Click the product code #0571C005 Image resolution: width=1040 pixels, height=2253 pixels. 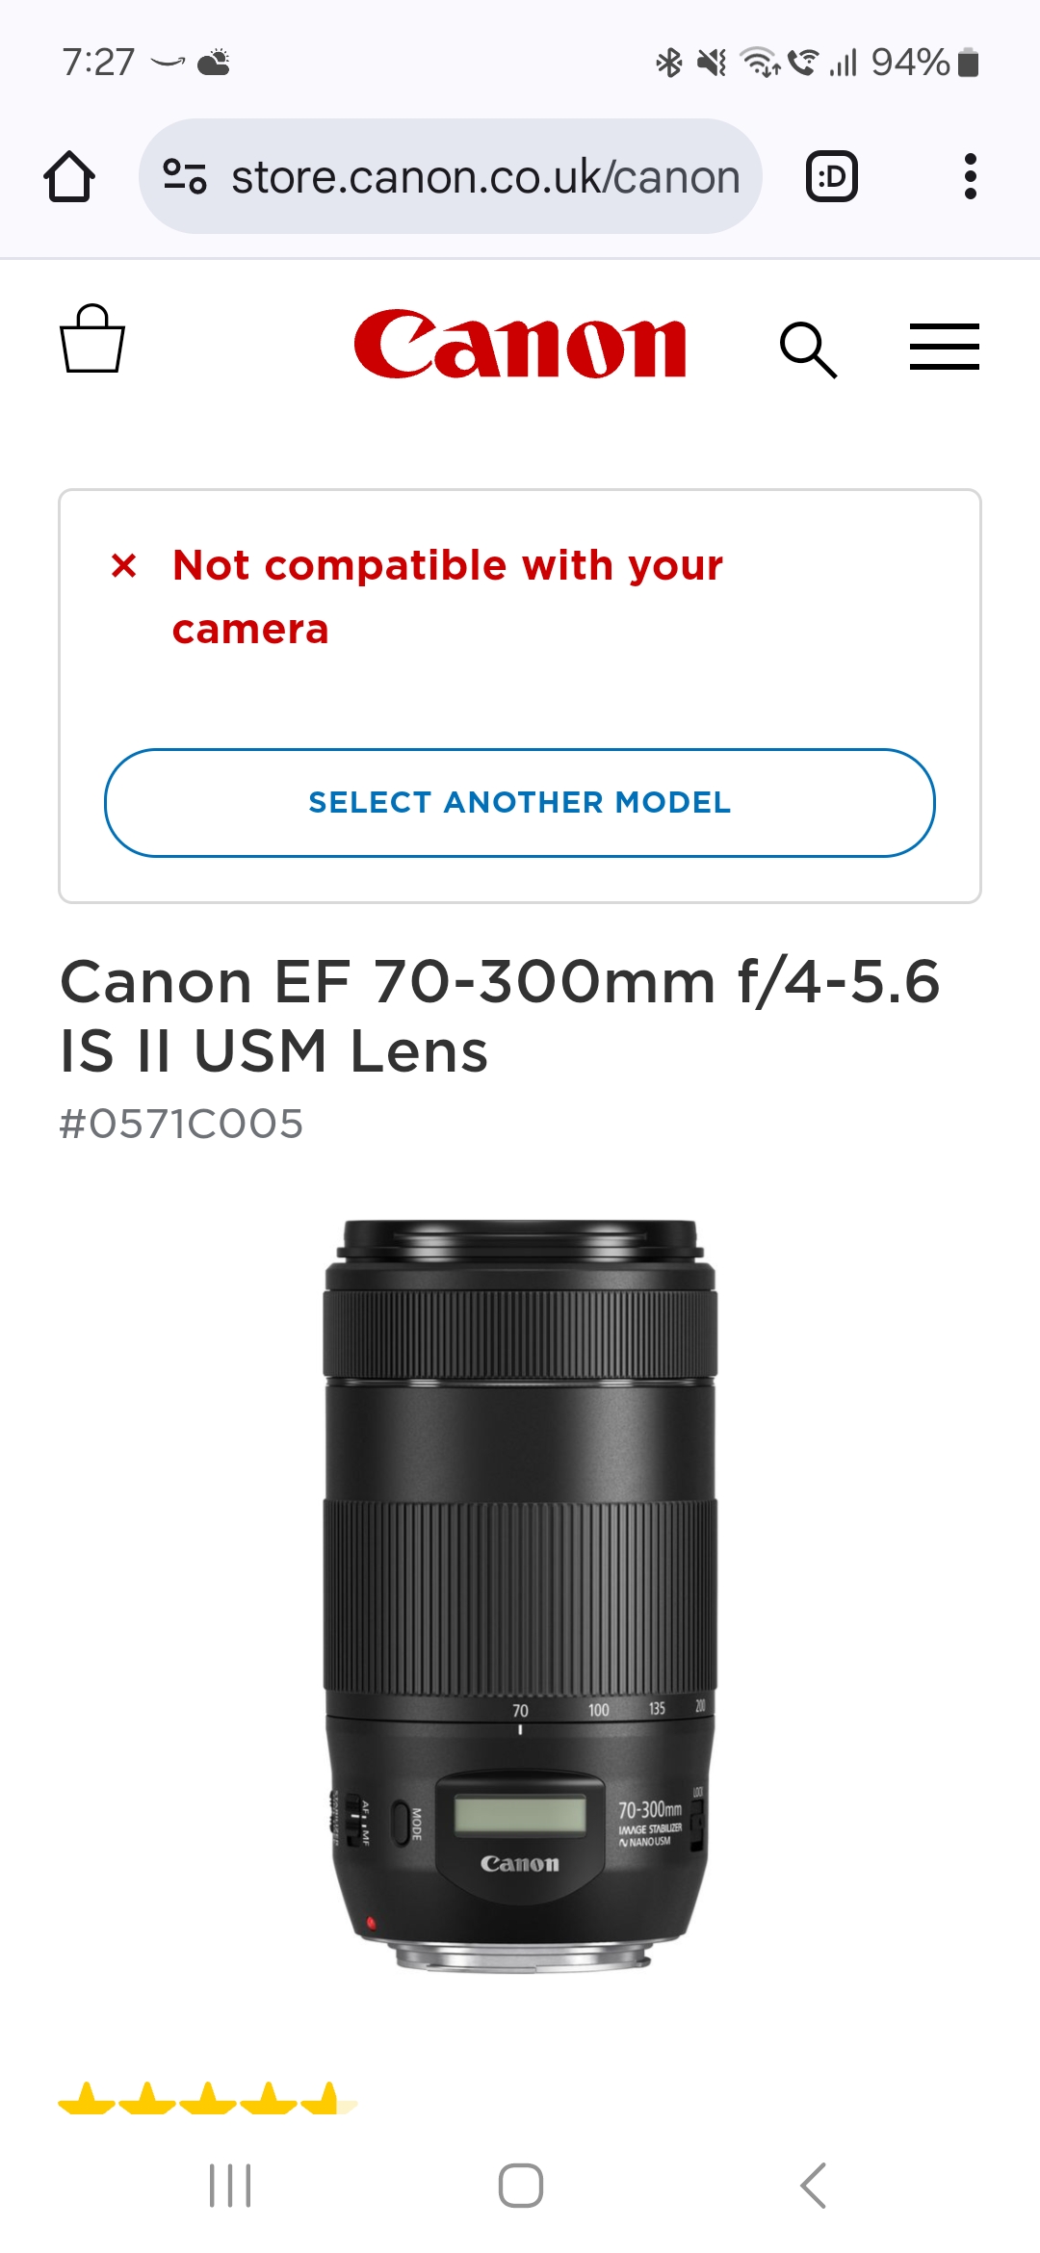[x=180, y=1121]
